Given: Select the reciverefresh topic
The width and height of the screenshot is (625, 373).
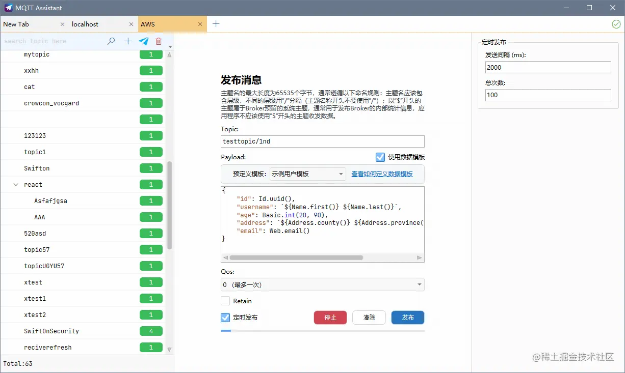Looking at the screenshot, I should click(83, 348).
